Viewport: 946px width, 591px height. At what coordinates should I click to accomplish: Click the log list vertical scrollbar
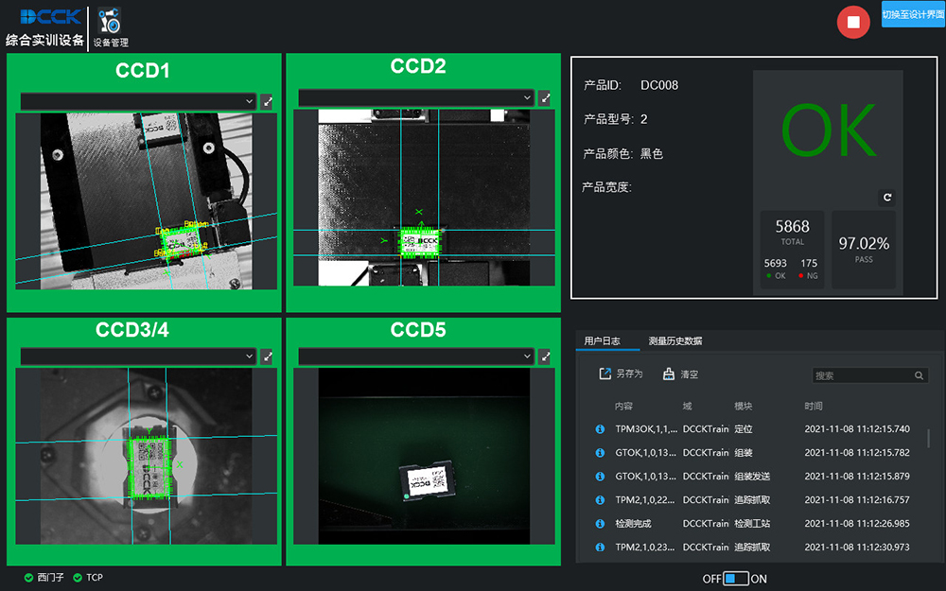[928, 438]
